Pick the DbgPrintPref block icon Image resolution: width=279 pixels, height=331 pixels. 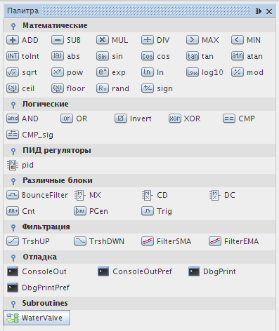coord(13,288)
